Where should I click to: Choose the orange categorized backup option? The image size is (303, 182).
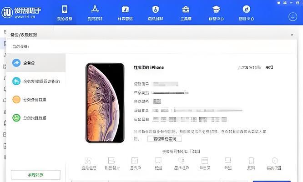click(x=36, y=100)
